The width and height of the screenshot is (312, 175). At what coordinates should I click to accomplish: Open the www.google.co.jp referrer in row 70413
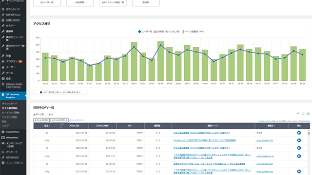(x=265, y=156)
